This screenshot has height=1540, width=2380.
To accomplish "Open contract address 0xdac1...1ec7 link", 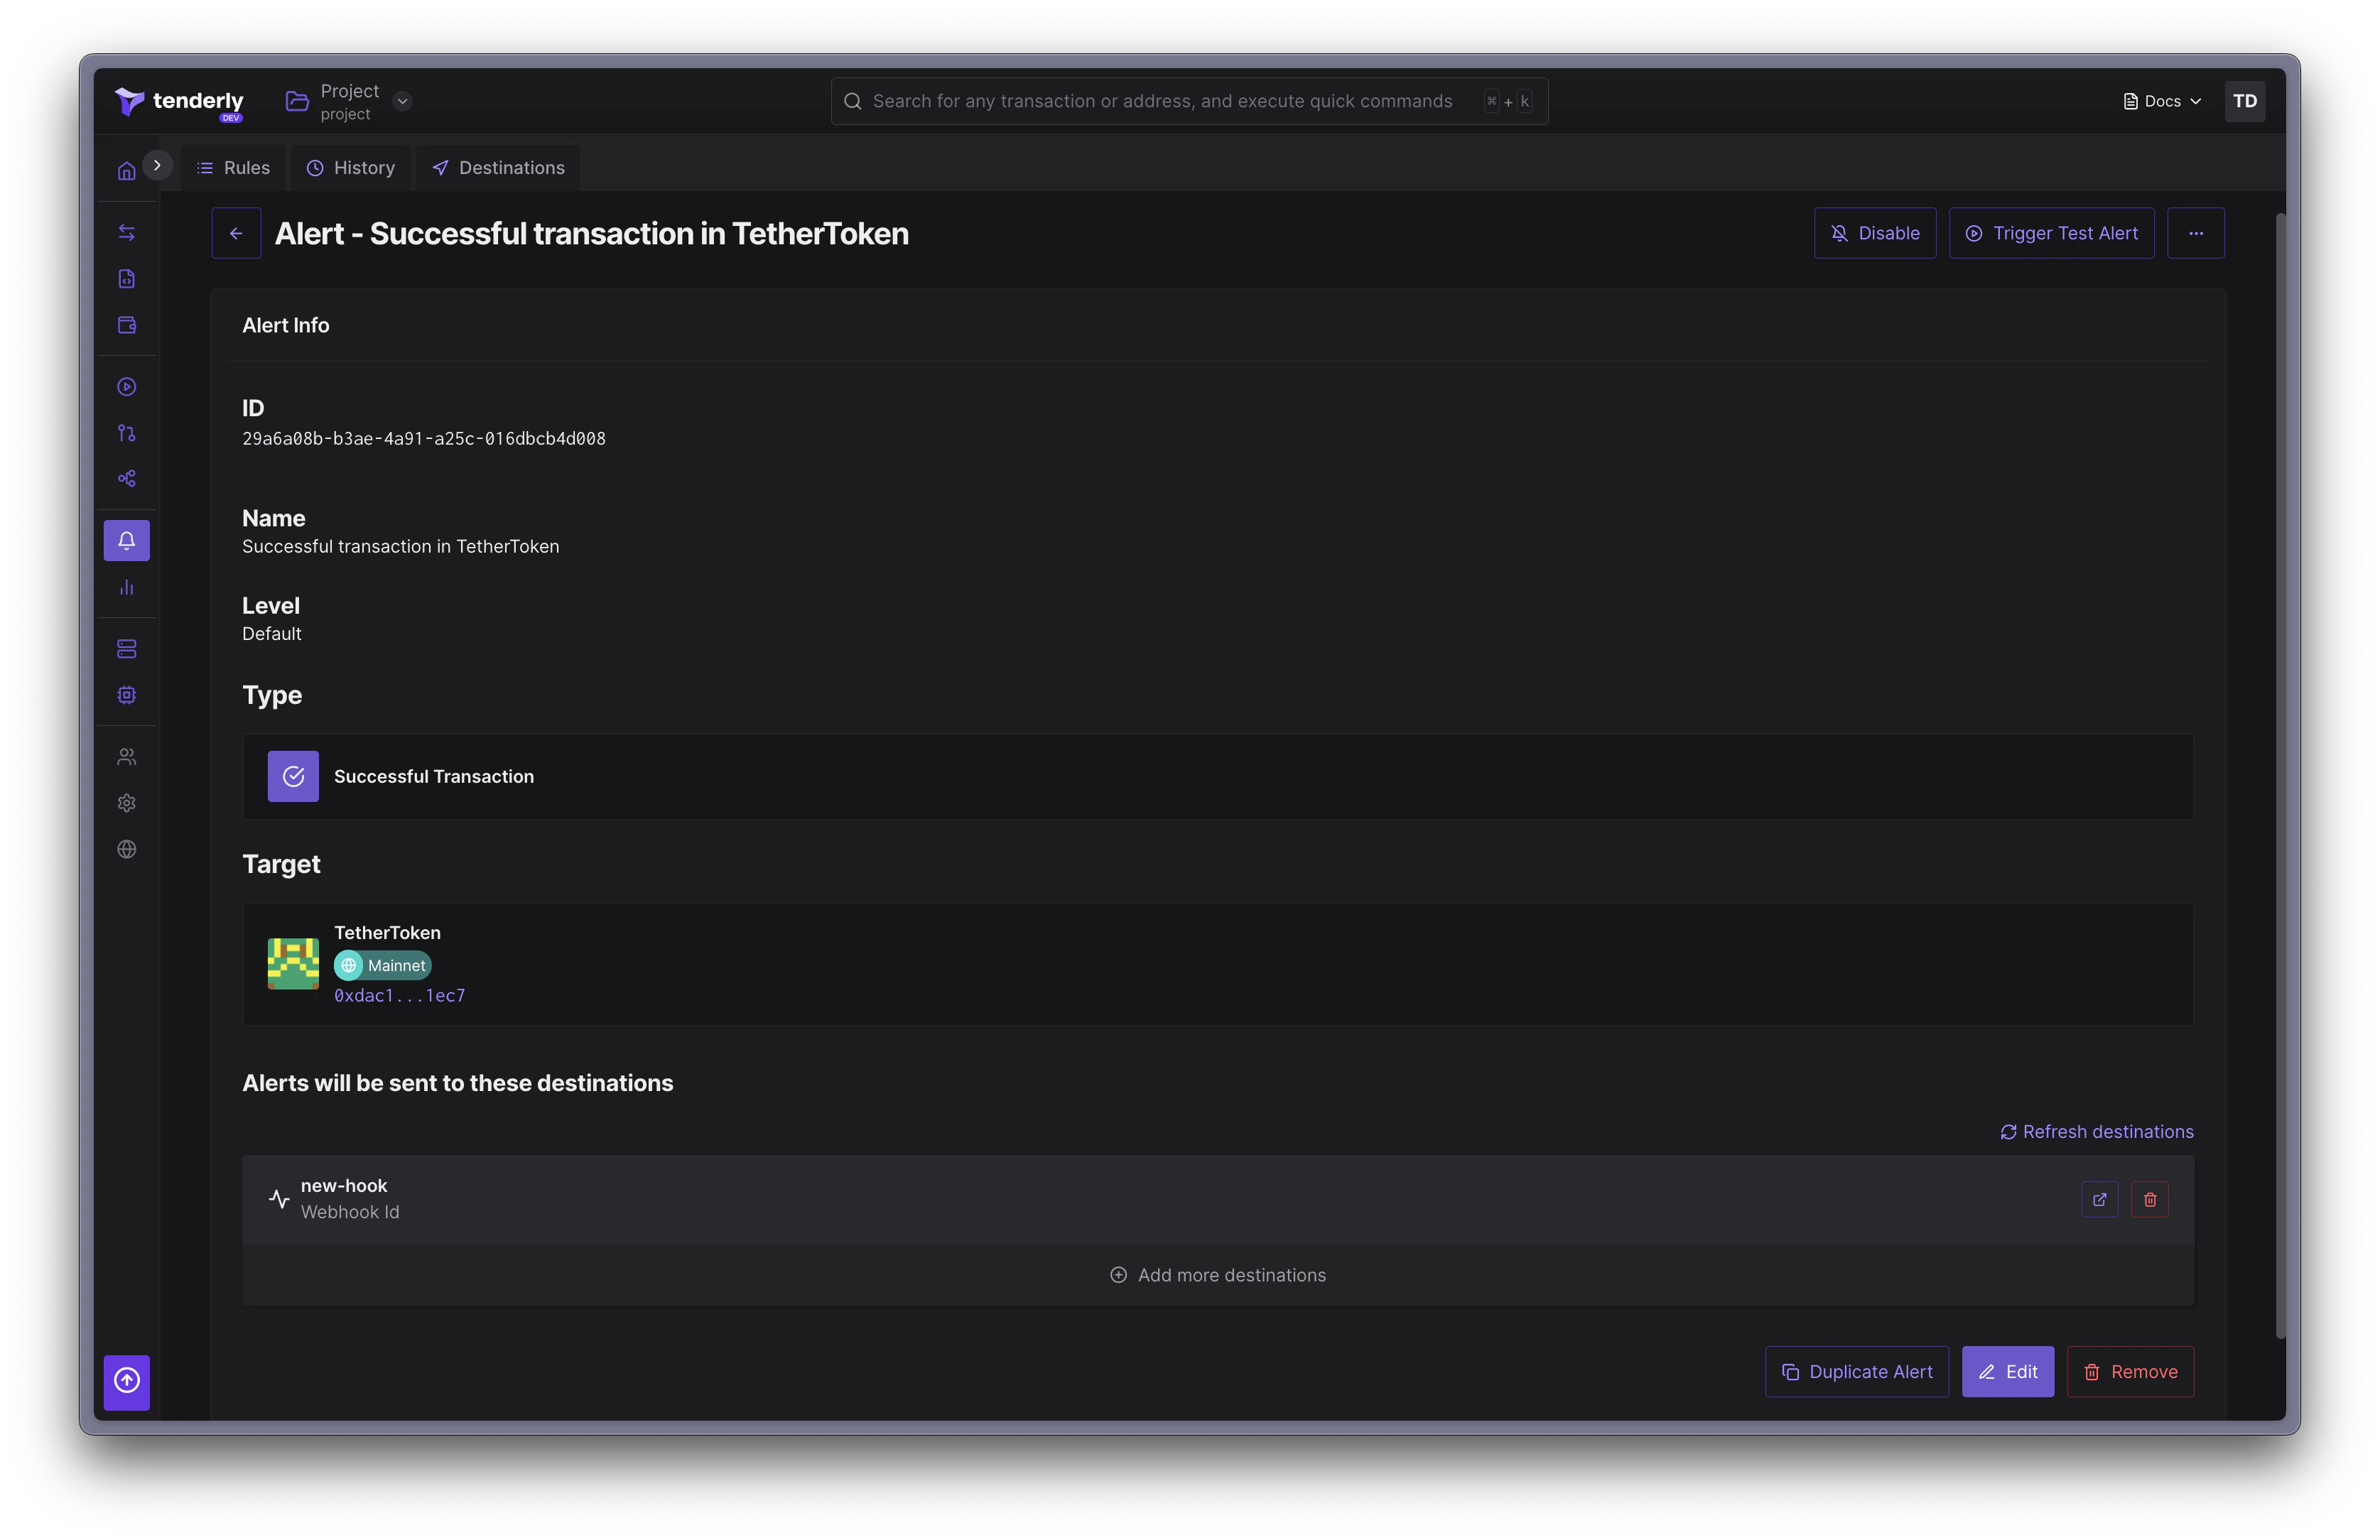I will pyautogui.click(x=400, y=996).
